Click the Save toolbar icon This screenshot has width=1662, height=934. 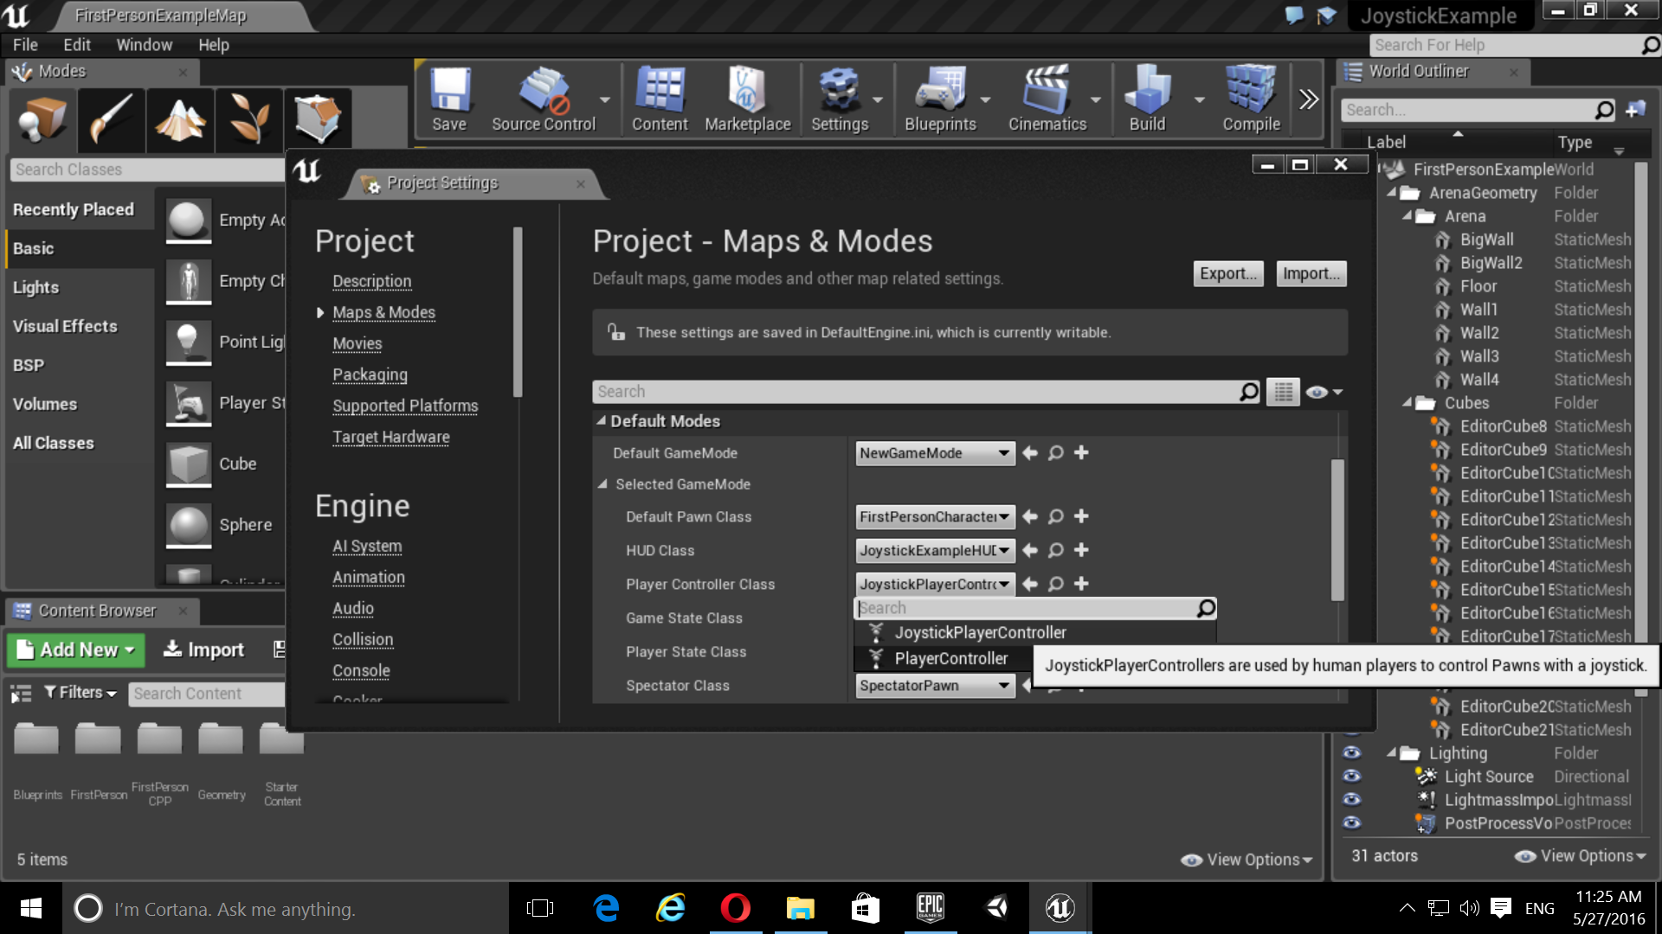coord(449,99)
